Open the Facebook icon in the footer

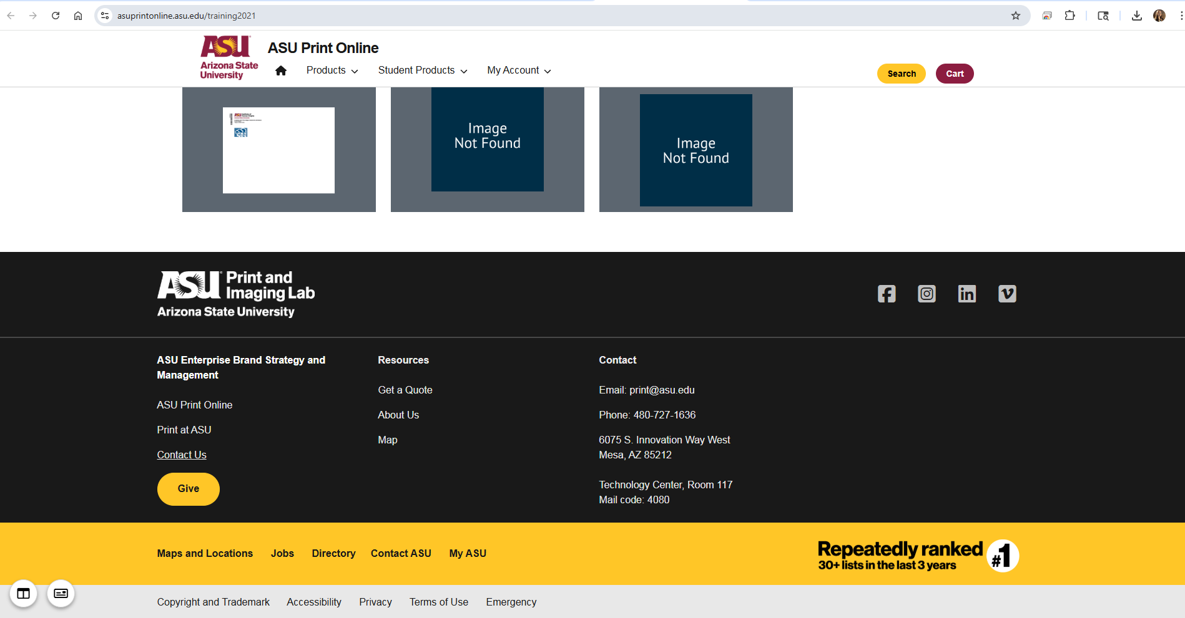887,294
